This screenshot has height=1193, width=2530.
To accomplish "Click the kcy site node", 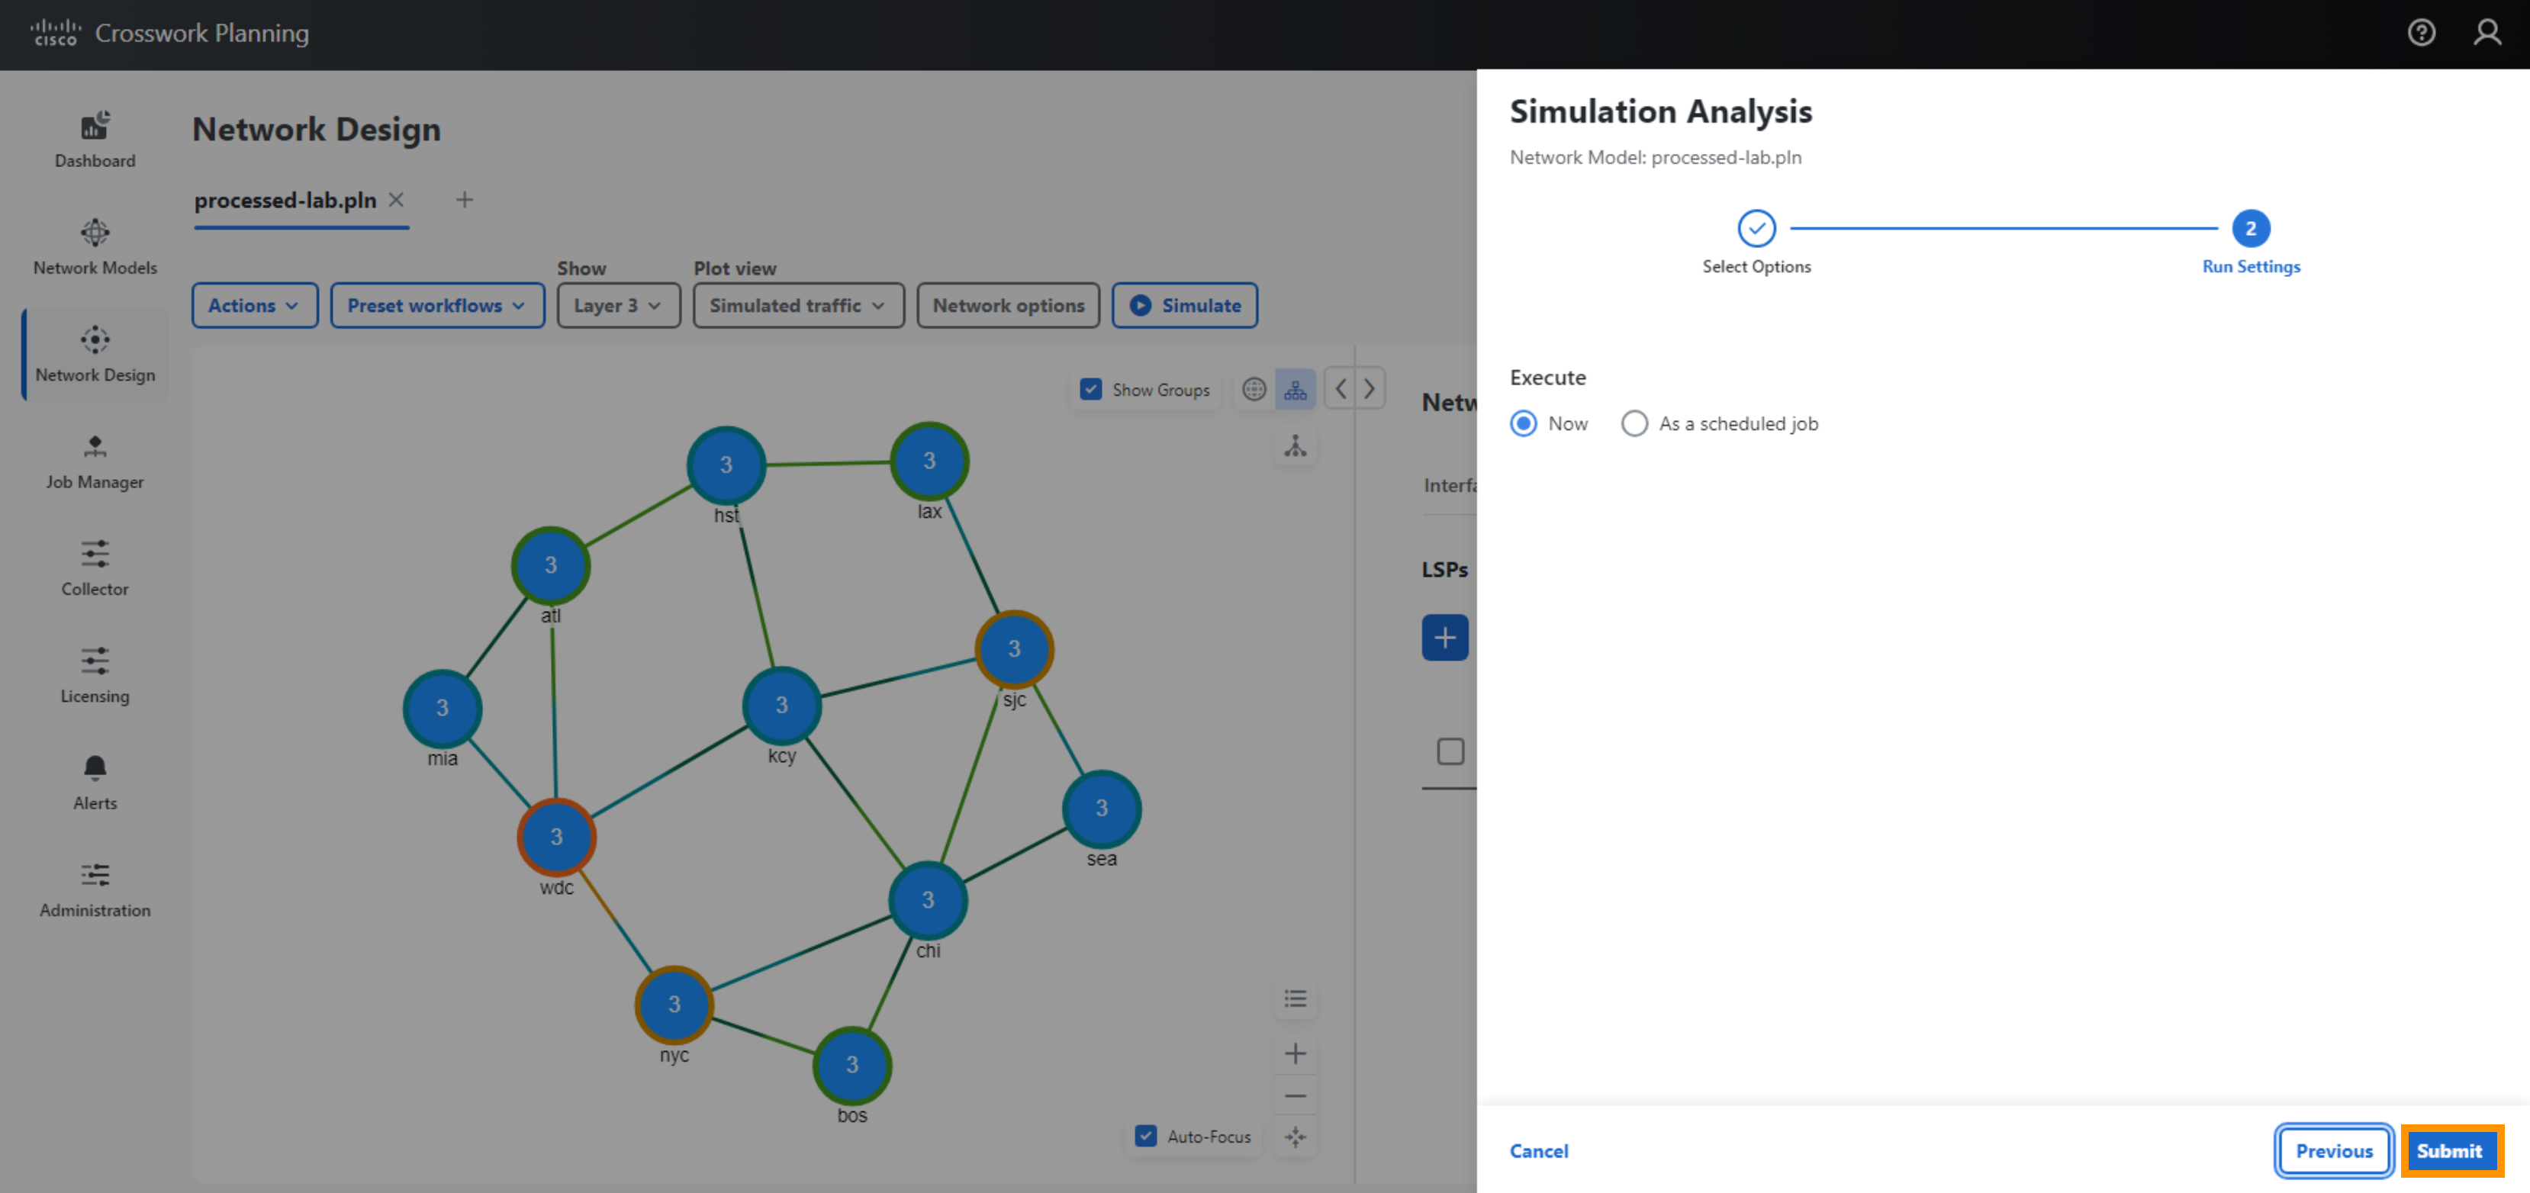I will point(782,705).
